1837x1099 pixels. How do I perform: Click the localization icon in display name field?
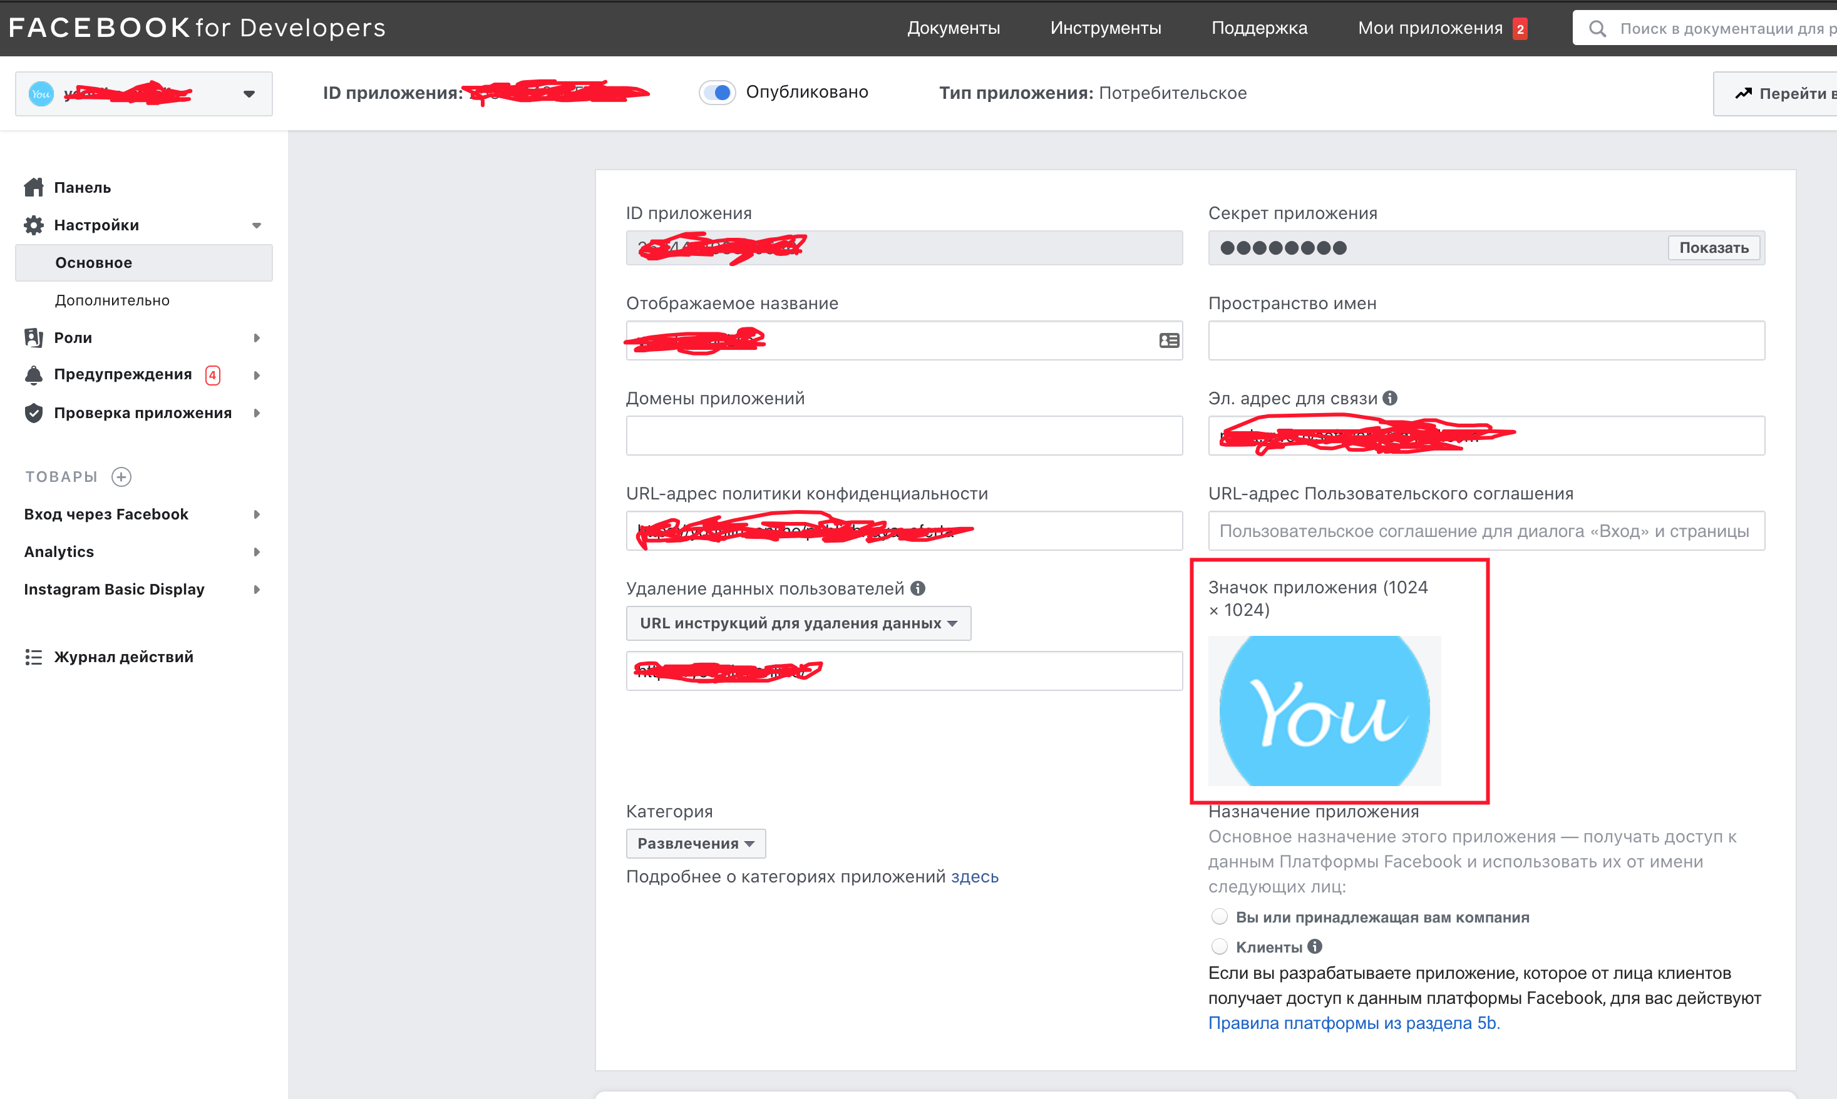pyautogui.click(x=1169, y=340)
